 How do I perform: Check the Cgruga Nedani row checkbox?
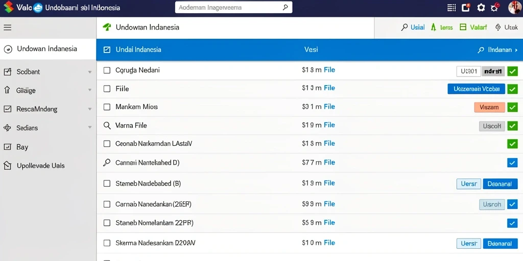pos(107,70)
